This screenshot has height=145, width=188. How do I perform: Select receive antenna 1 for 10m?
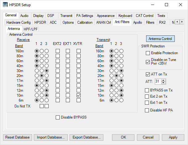37,95
